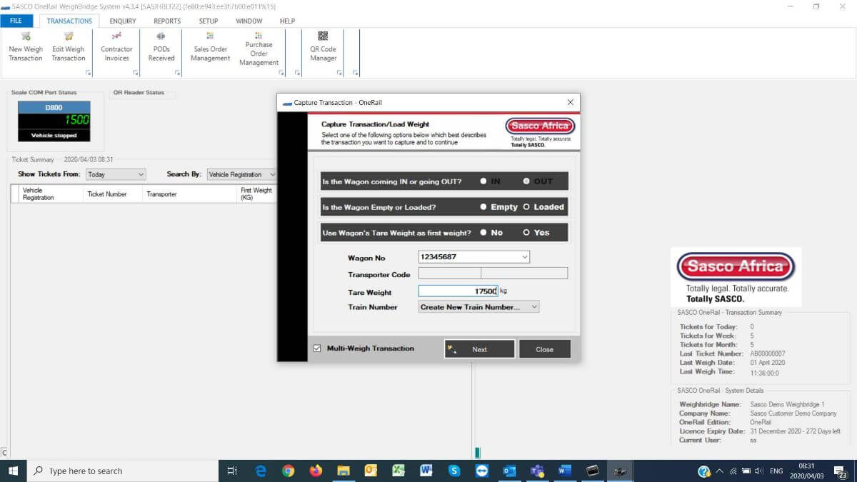Expand the dialog launcher in the Order Management group
Image resolution: width=857 pixels, height=482 pixels.
tap(281, 73)
